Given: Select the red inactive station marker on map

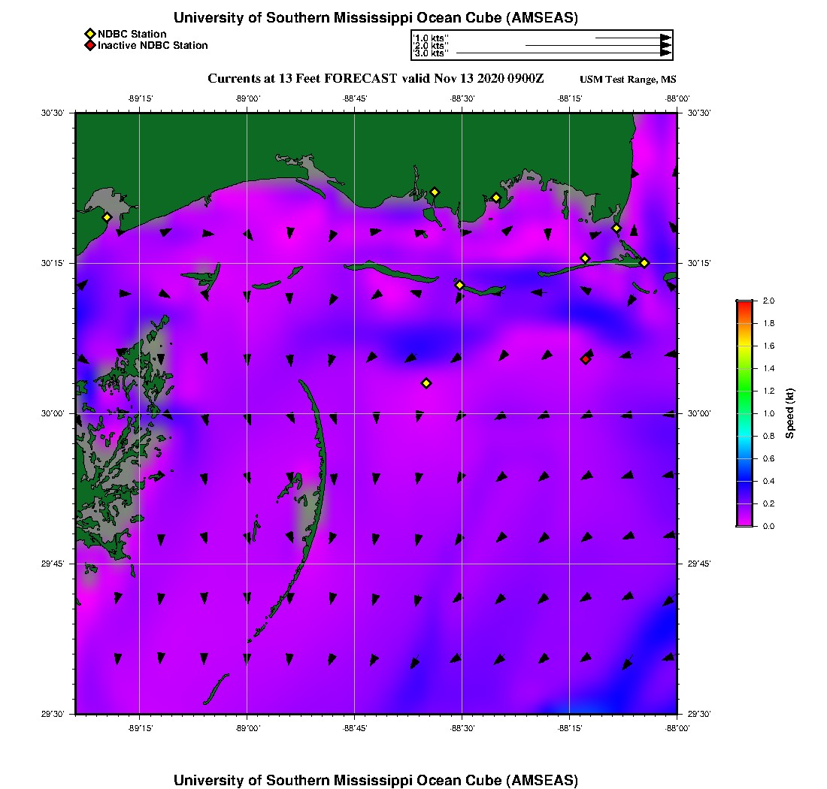Looking at the screenshot, I should coord(586,359).
